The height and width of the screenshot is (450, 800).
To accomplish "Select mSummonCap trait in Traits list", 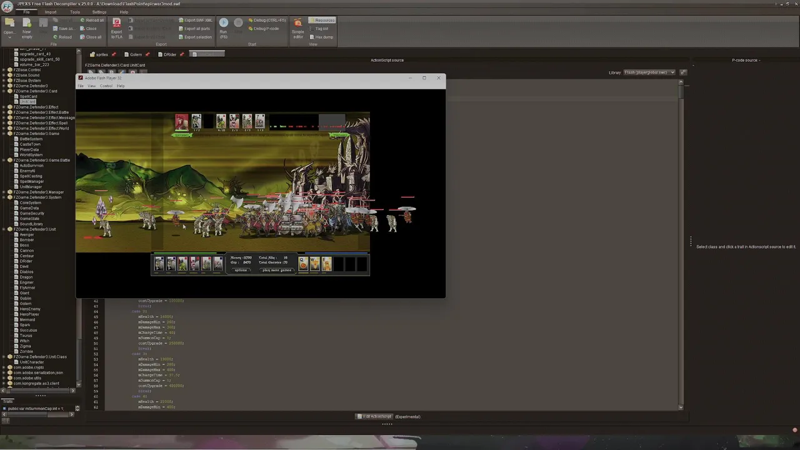I will (35, 409).
